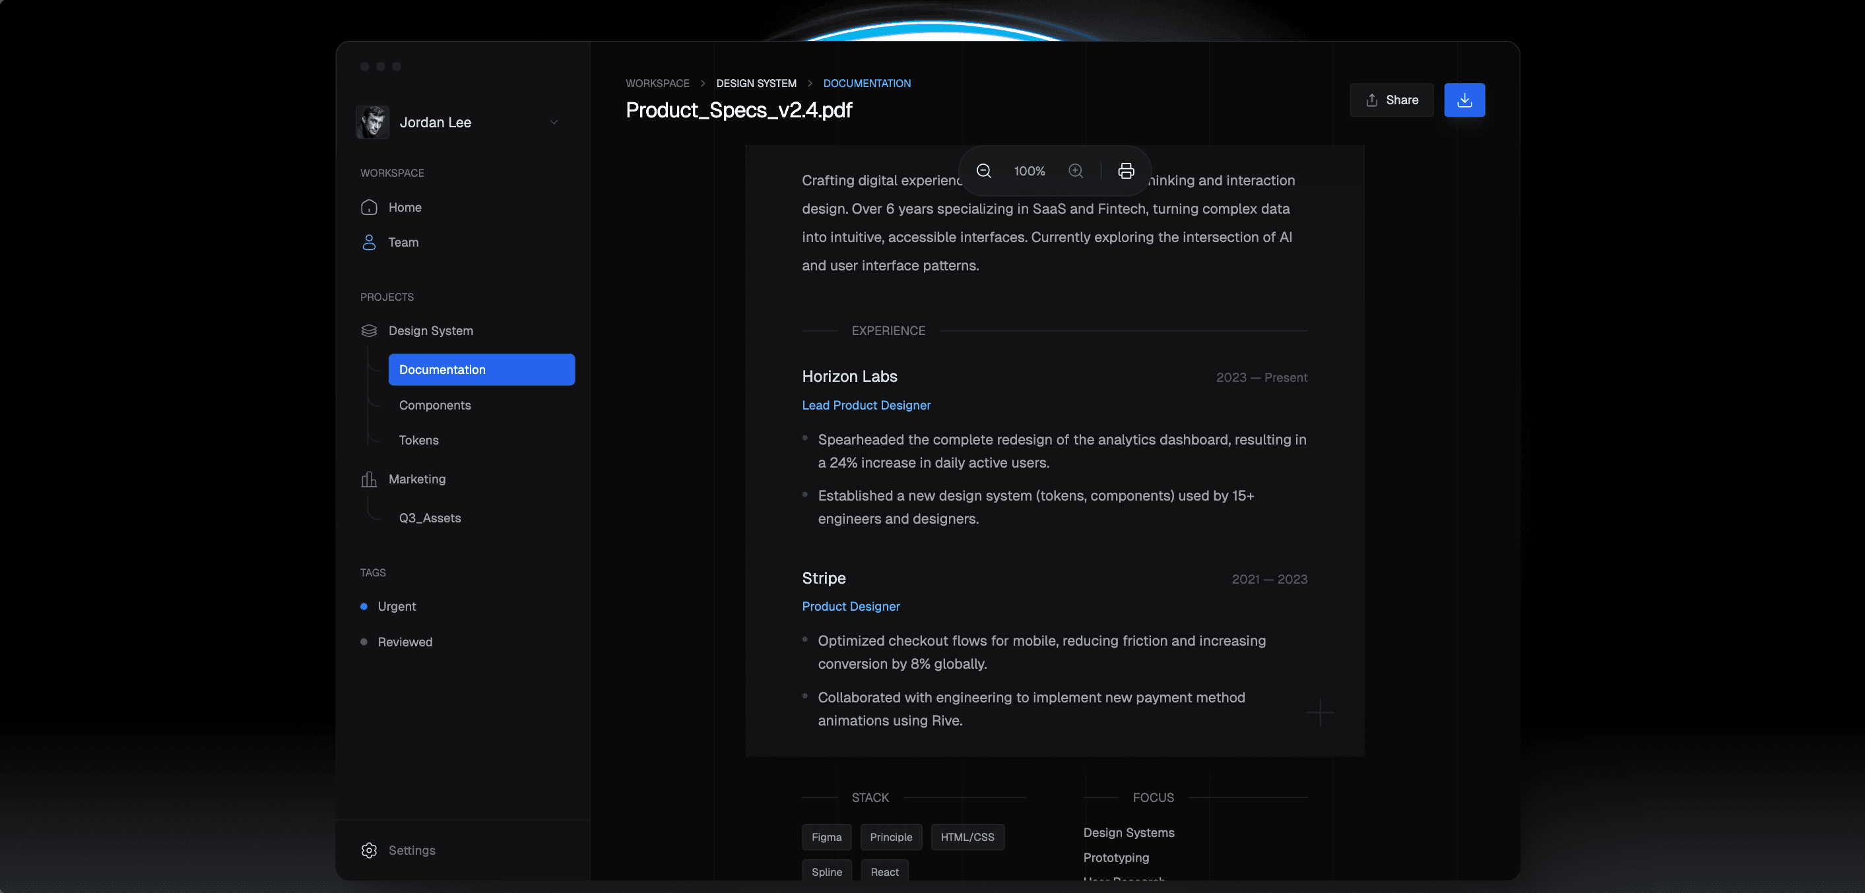This screenshot has width=1865, height=893.
Task: Zoom out using the magnifier minus icon
Action: tap(983, 171)
